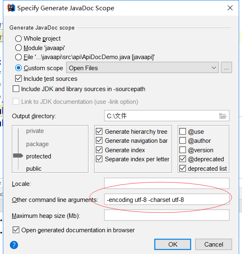Viewport: 242px width, 254px height.
Task: Uncheck Include test sources
Action: pyautogui.click(x=18, y=78)
